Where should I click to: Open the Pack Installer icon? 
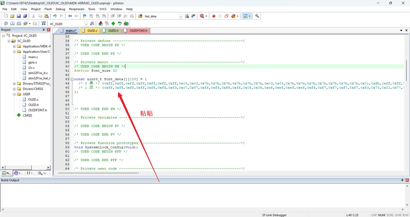click(126, 24)
